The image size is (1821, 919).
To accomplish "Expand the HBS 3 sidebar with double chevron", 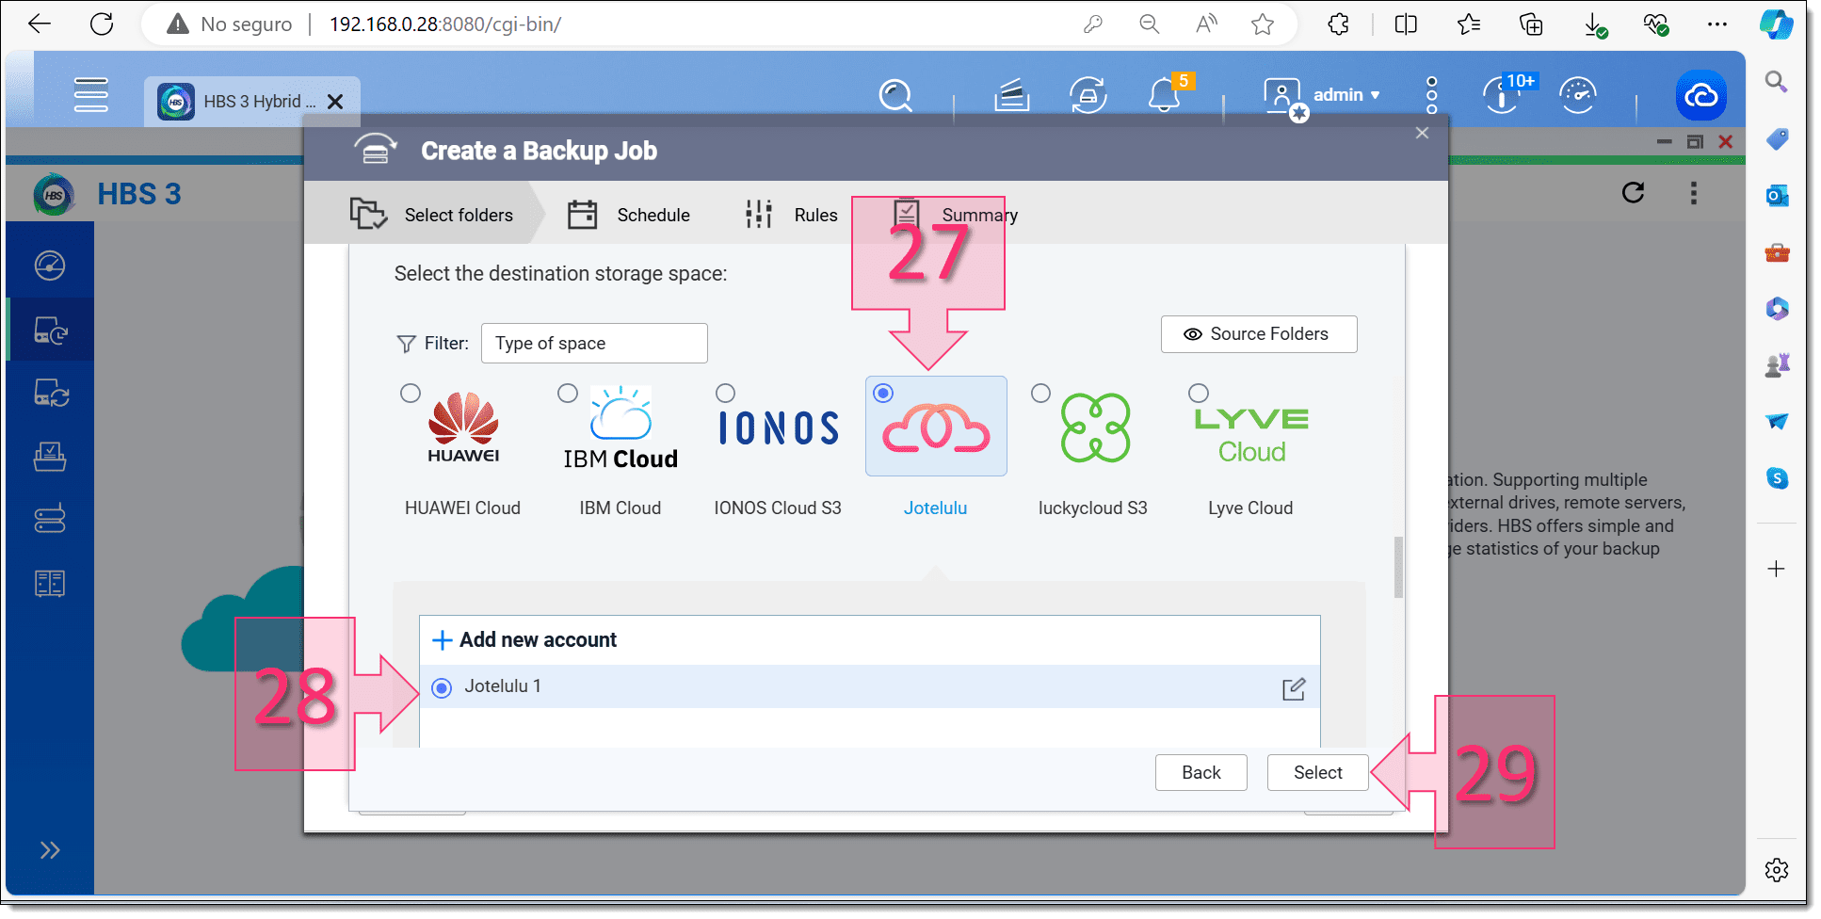I will (x=50, y=850).
